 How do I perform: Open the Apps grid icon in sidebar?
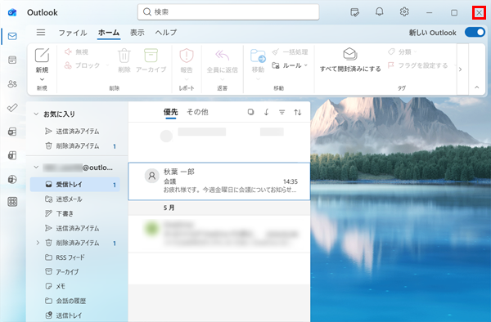pos(12,202)
